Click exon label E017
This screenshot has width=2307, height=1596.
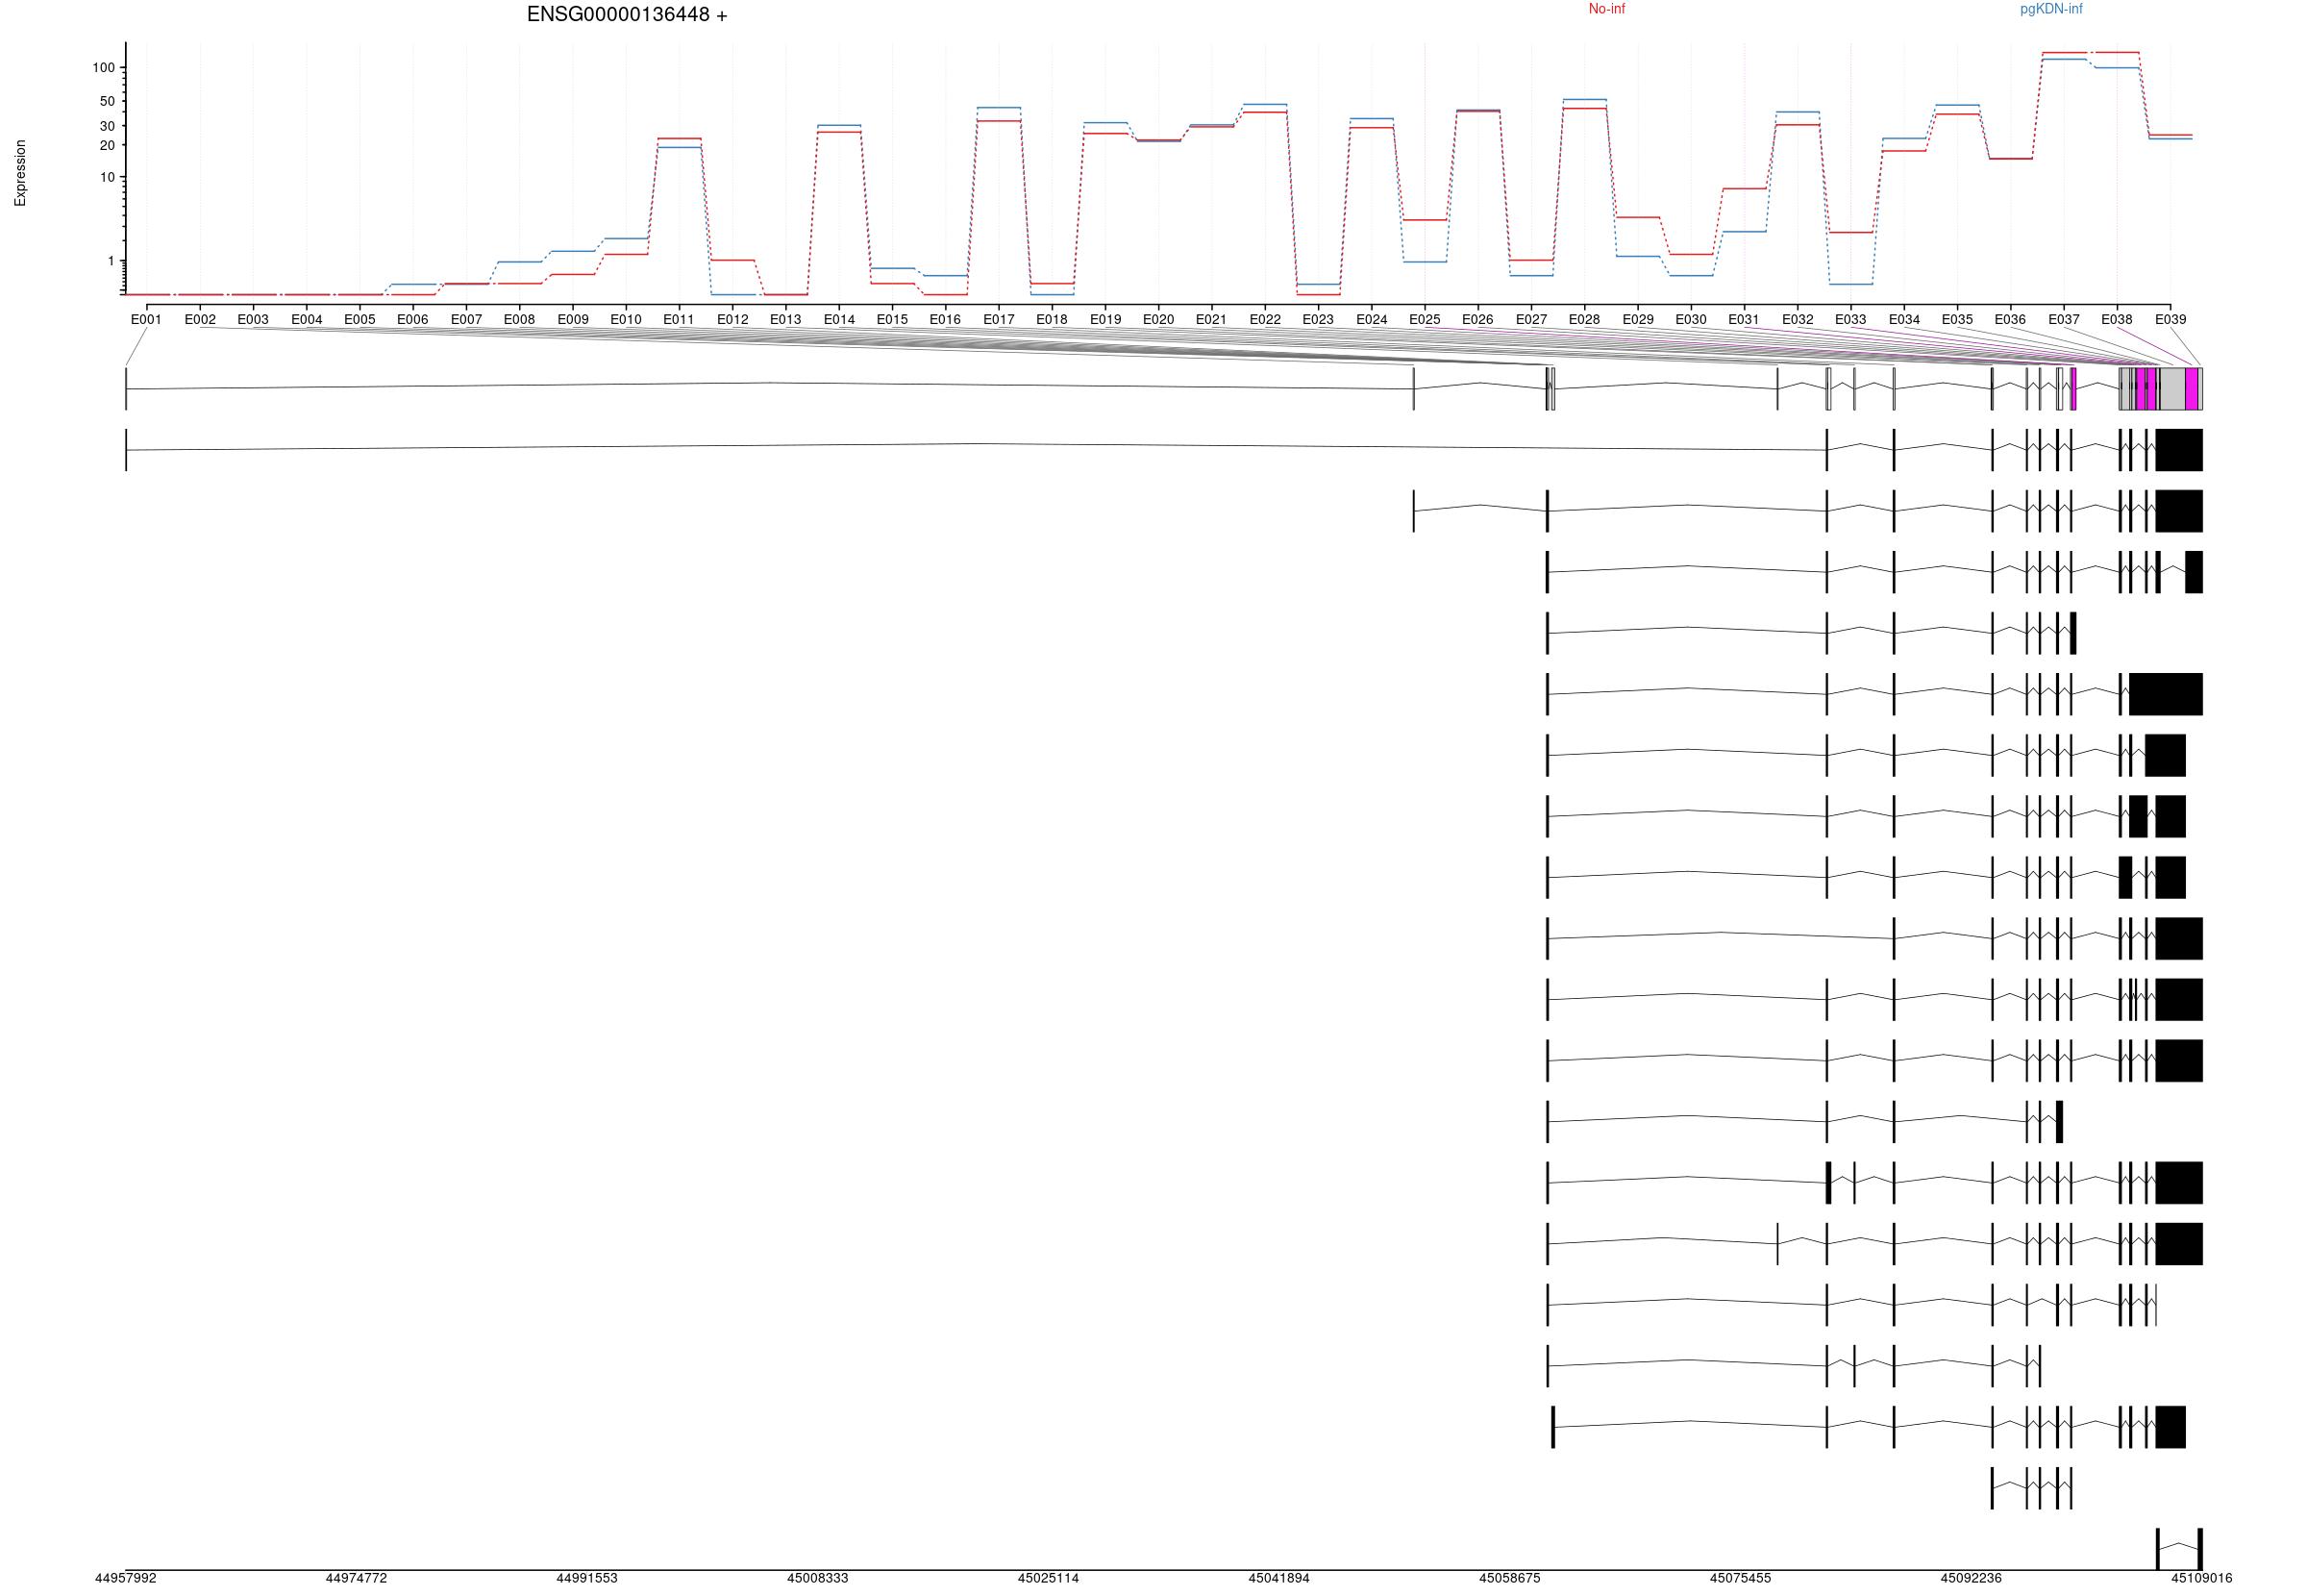(x=999, y=320)
